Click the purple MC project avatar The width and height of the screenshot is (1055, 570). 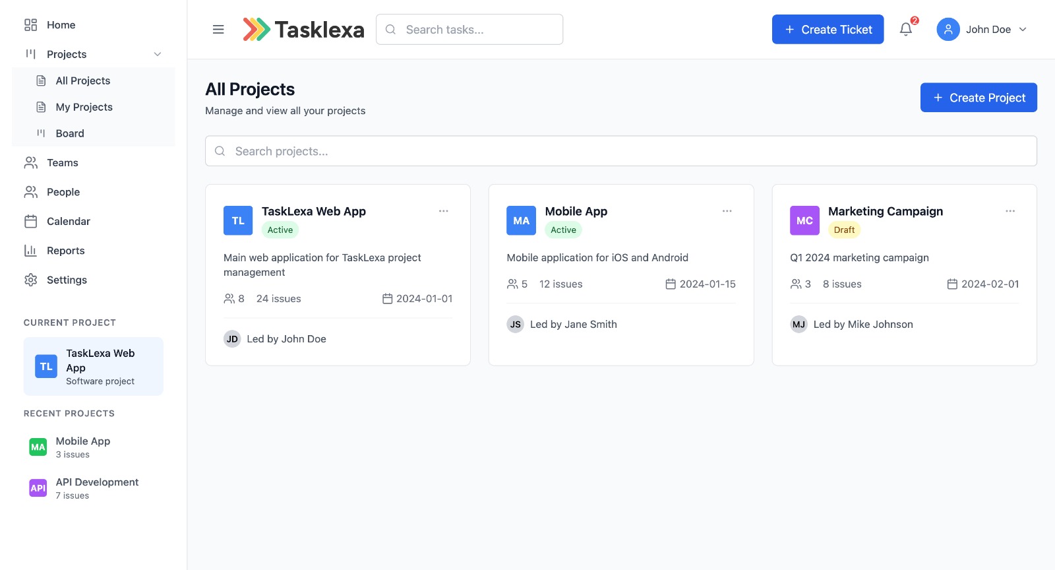(804, 221)
